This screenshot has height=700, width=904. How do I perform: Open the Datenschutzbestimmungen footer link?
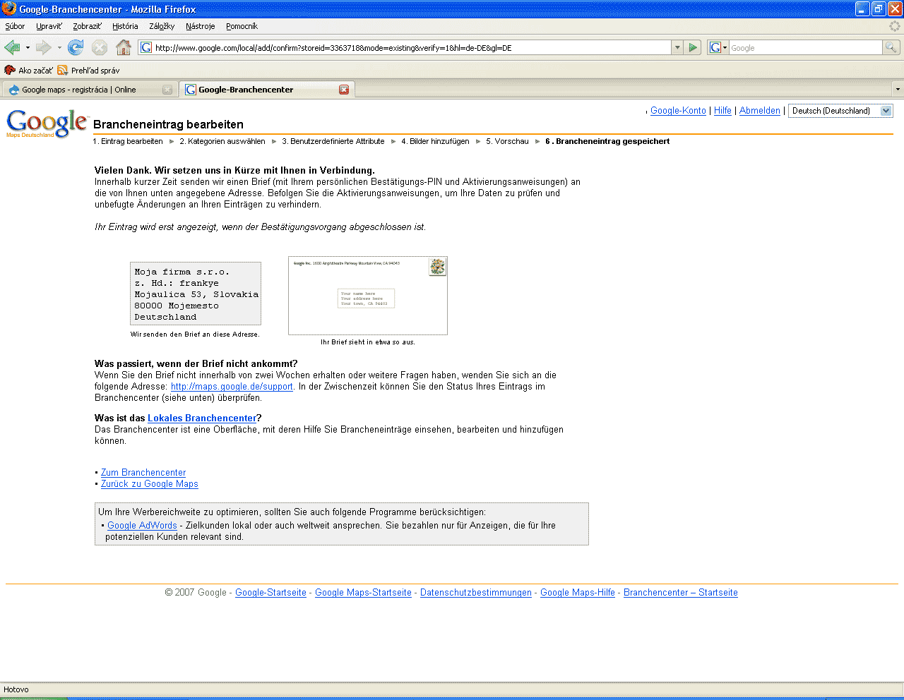click(x=476, y=593)
